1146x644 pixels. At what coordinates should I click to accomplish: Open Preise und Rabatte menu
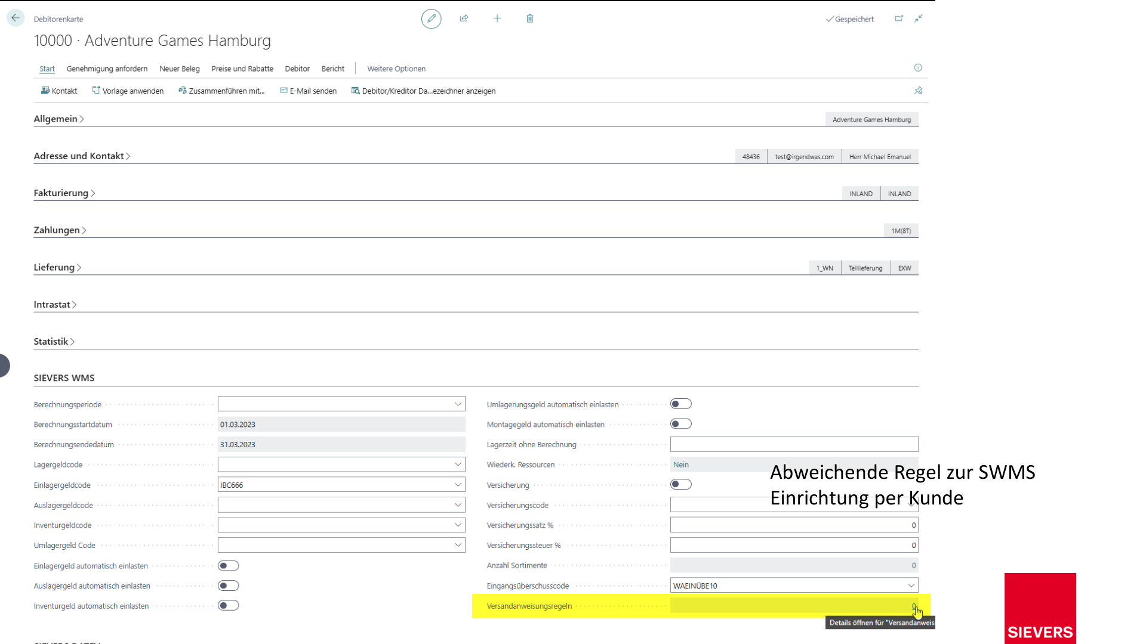click(x=242, y=69)
